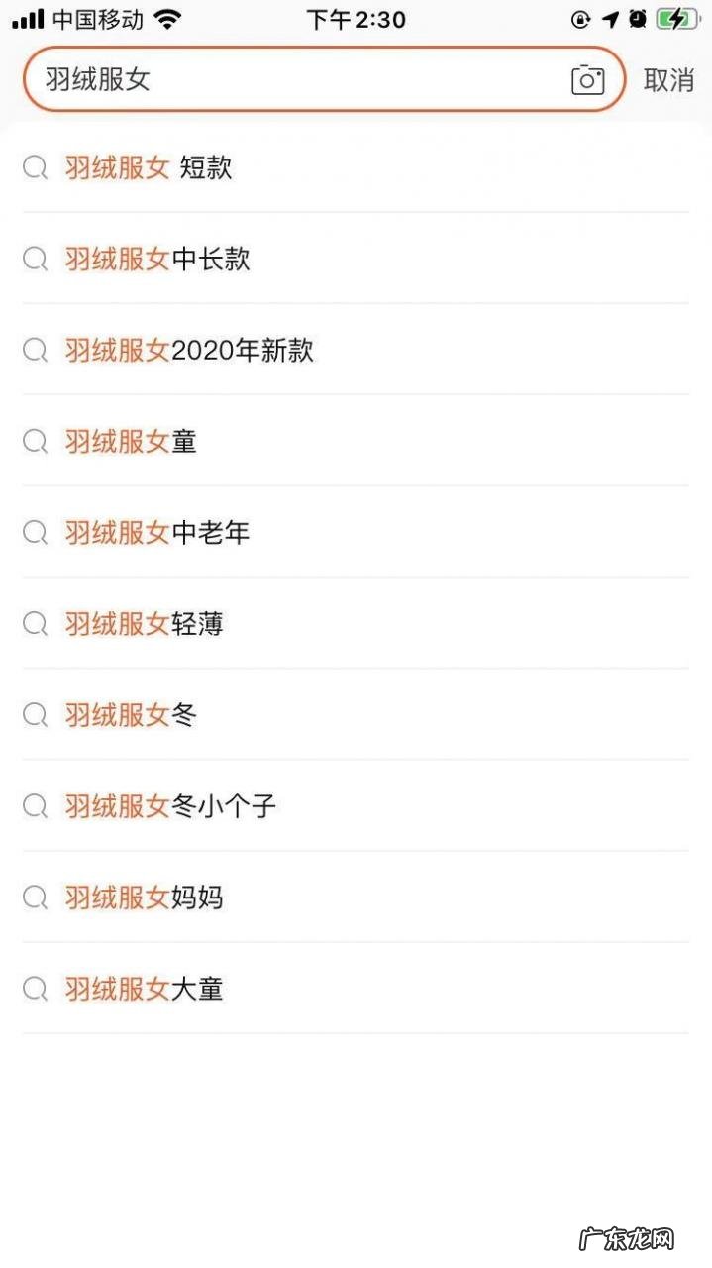Tap the magnifier icon beside 羽绒服女 短款
The height and width of the screenshot is (1268, 712).
click(x=35, y=167)
